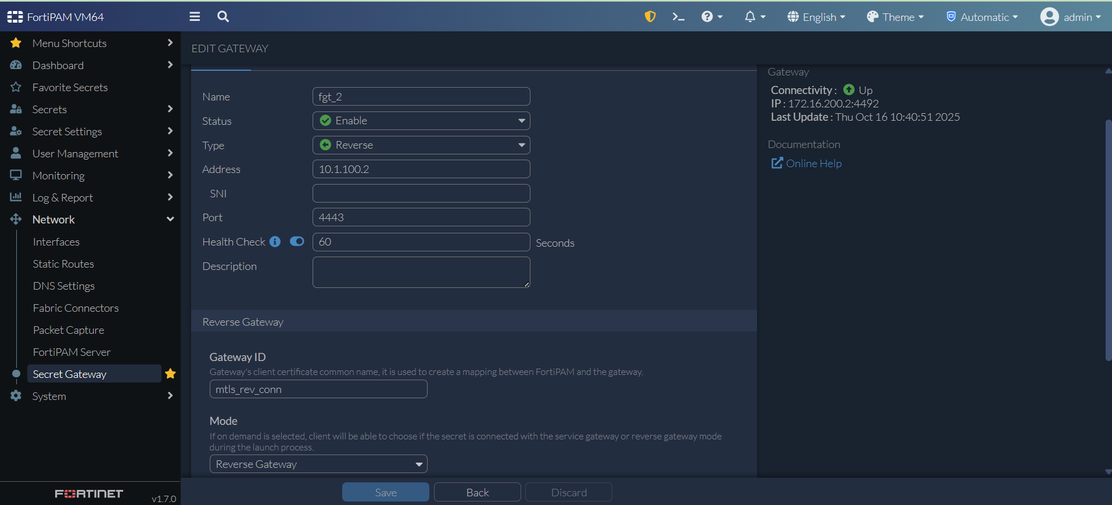
Task: Expand the System menu chevron
Action: pyautogui.click(x=170, y=396)
